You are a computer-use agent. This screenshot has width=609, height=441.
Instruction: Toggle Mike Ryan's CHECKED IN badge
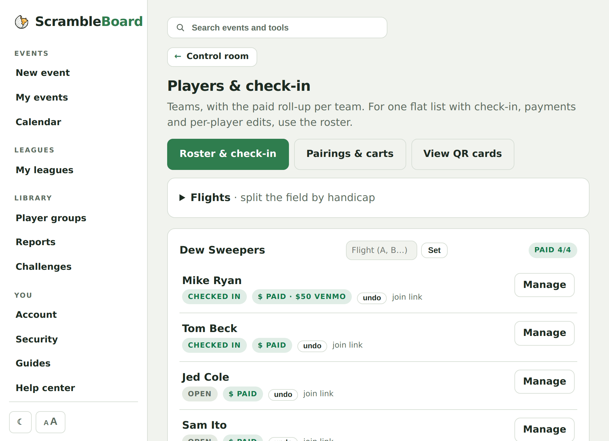coord(214,297)
